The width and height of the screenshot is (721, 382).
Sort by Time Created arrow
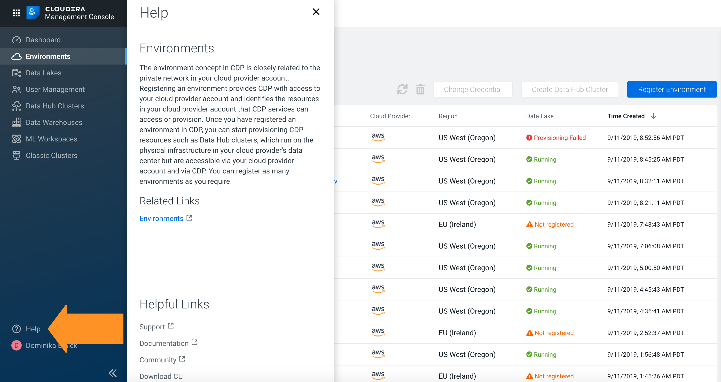pos(653,116)
